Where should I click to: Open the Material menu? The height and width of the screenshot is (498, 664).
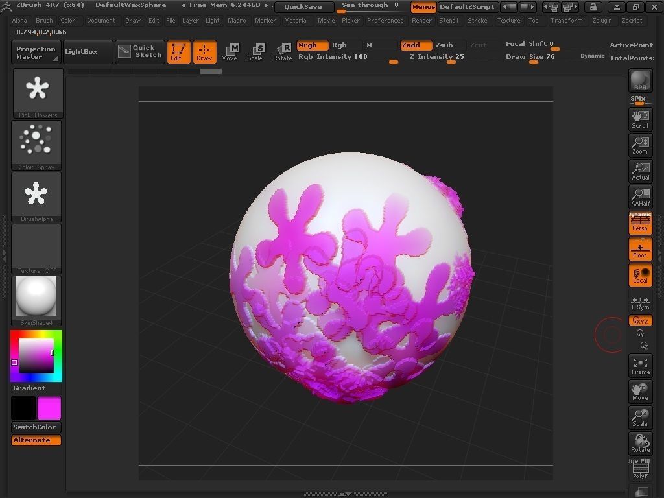click(296, 20)
